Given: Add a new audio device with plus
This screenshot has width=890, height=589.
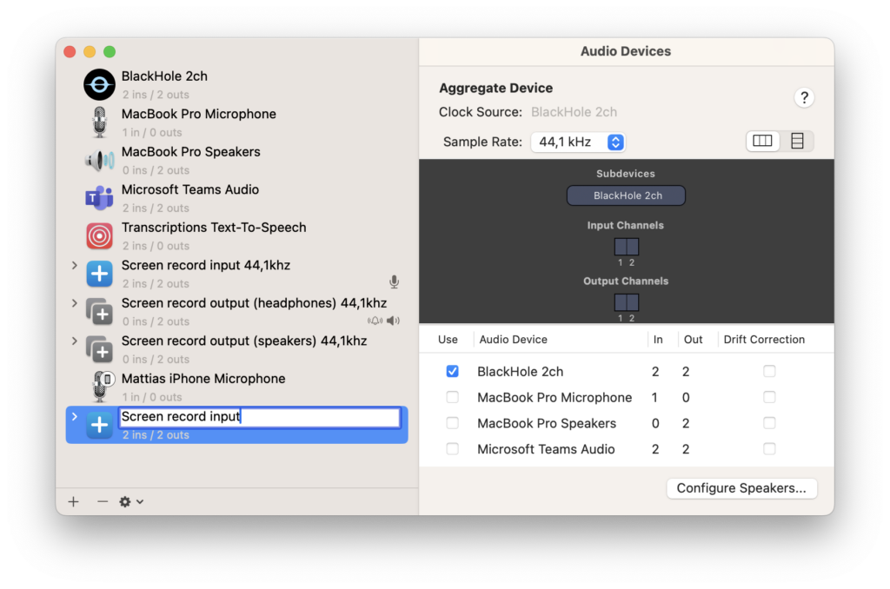Looking at the screenshot, I should (74, 501).
